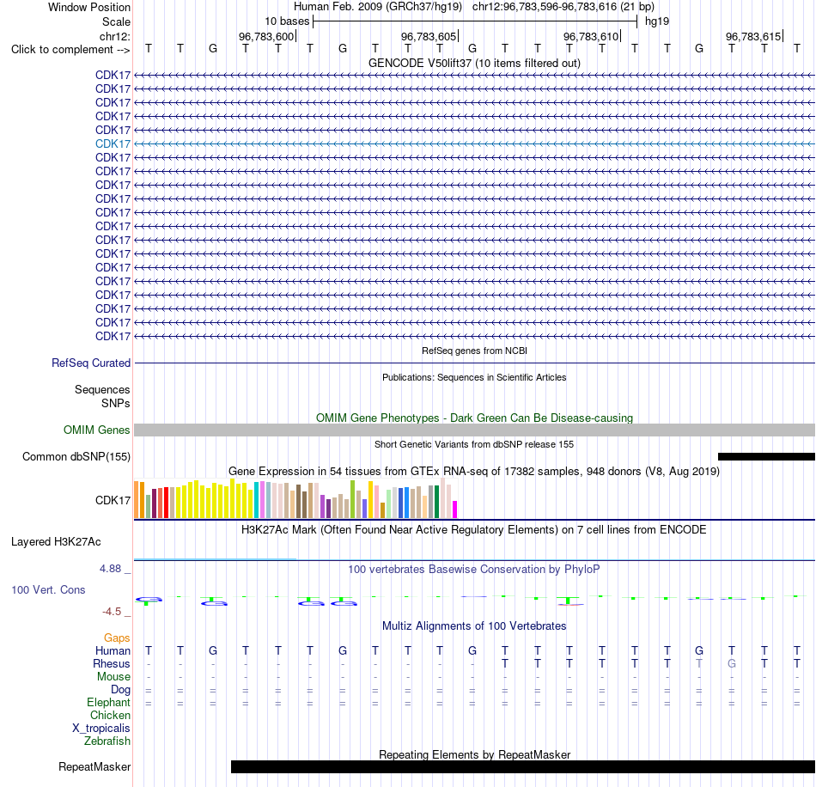Screen dimensions: 816x787
Task: Click the OMIM Genes track label
Action: click(x=96, y=430)
